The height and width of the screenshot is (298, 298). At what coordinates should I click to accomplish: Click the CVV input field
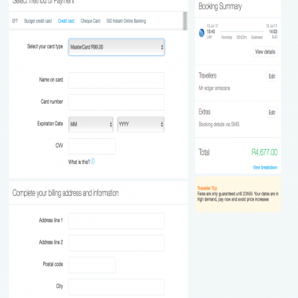pos(92,146)
